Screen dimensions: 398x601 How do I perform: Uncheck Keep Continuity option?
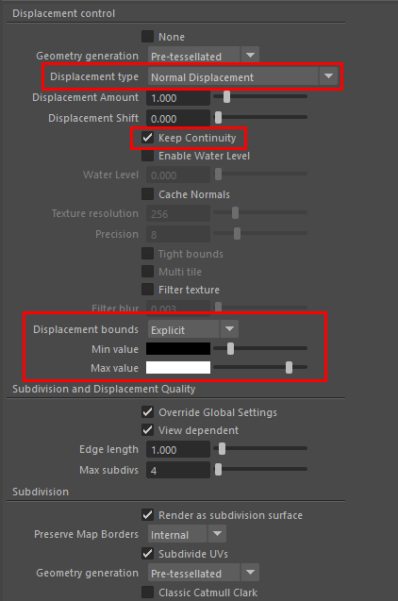(x=147, y=138)
